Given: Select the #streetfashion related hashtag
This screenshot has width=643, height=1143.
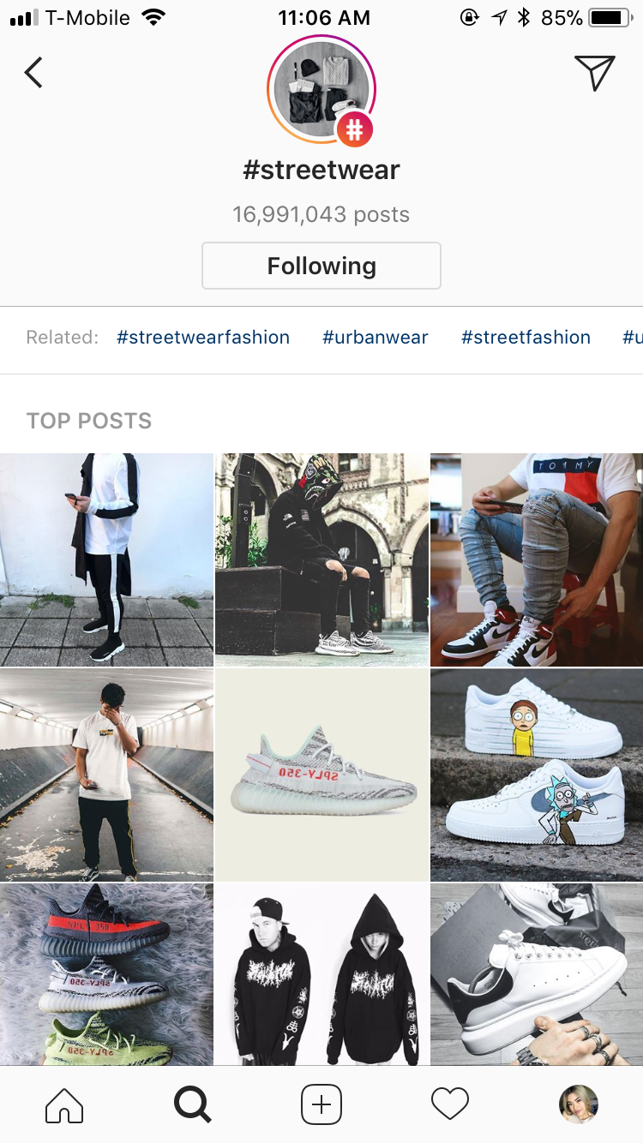Looking at the screenshot, I should coord(526,338).
